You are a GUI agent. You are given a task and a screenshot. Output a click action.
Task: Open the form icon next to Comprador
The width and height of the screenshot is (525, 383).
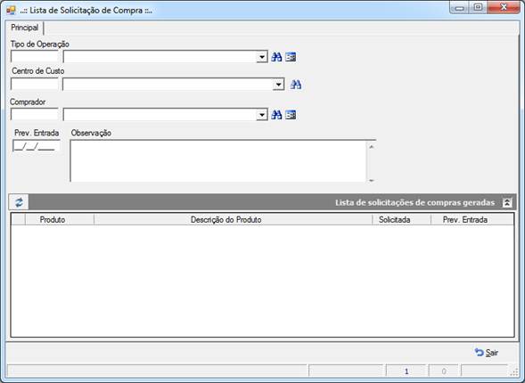click(x=291, y=115)
